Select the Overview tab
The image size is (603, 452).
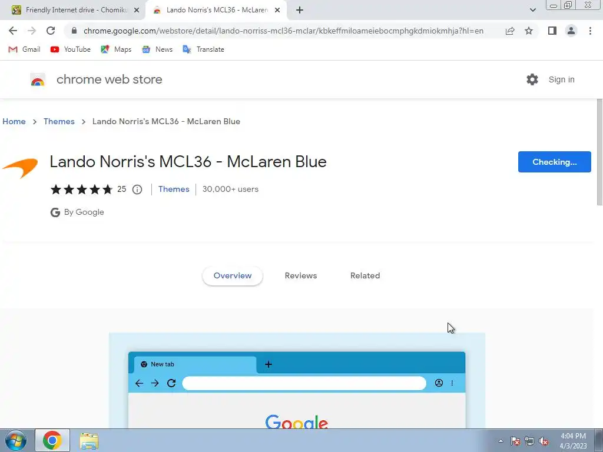232,275
